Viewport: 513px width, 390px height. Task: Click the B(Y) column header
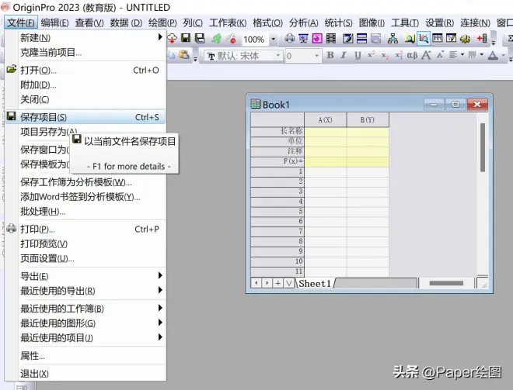(x=368, y=119)
